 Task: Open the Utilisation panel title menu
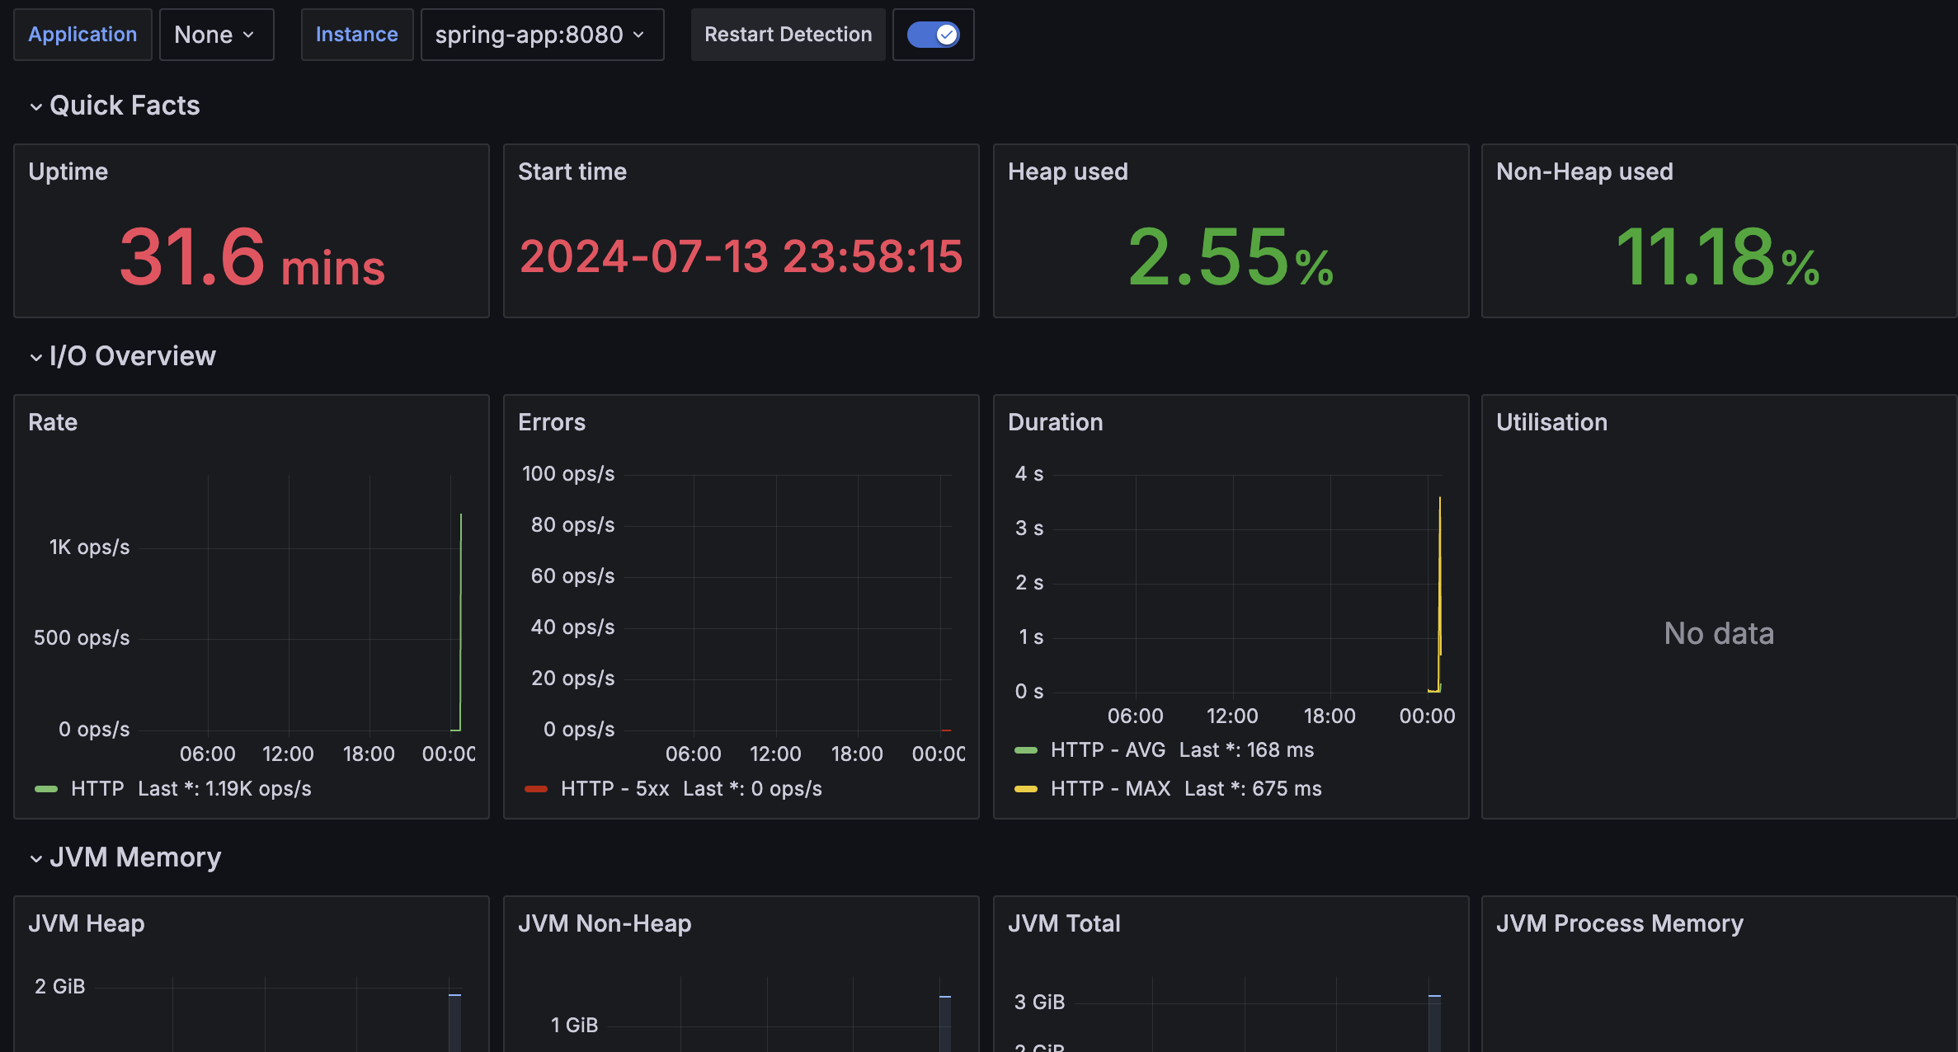tap(1551, 422)
